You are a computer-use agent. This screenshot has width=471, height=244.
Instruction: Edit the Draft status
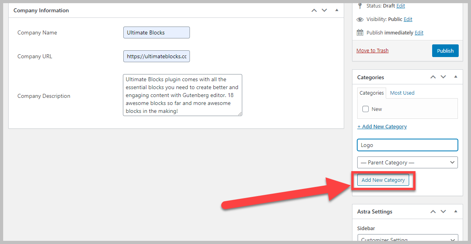[x=400, y=6]
